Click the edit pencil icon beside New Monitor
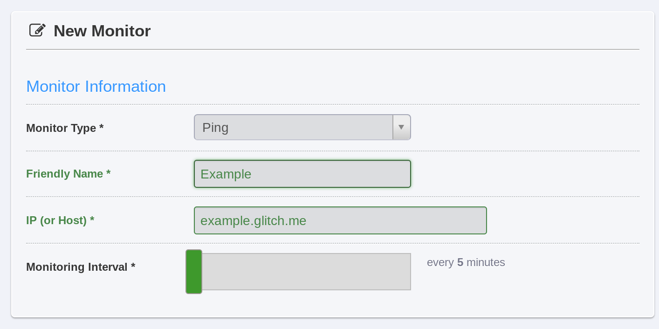Viewport: 659px width, 329px height. point(37,30)
